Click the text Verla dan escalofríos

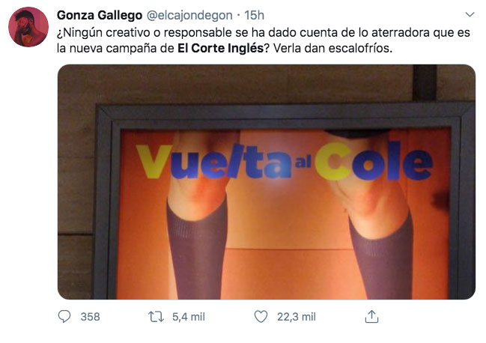click(x=332, y=48)
